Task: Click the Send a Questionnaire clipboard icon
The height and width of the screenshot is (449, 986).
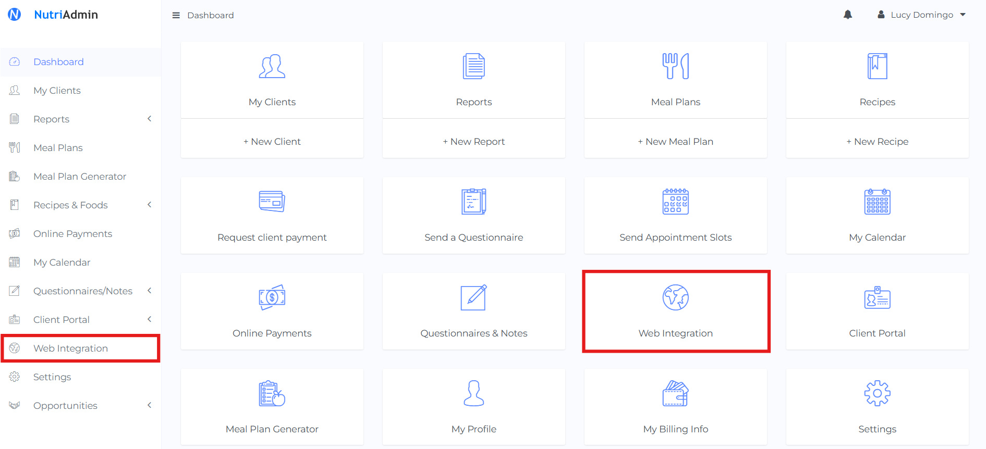Action: tap(474, 202)
